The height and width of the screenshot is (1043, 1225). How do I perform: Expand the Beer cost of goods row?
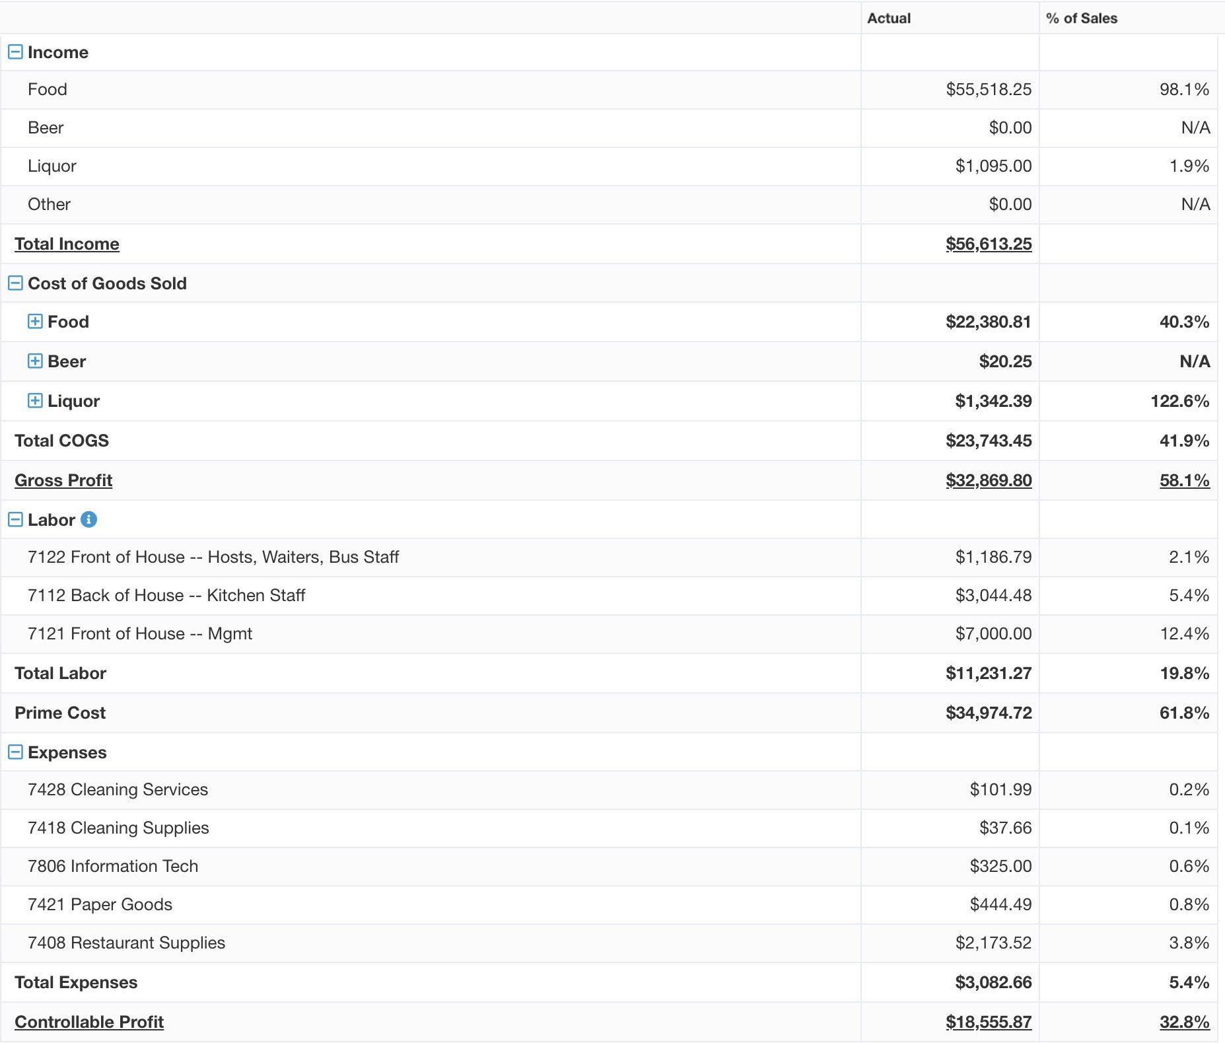pos(35,361)
